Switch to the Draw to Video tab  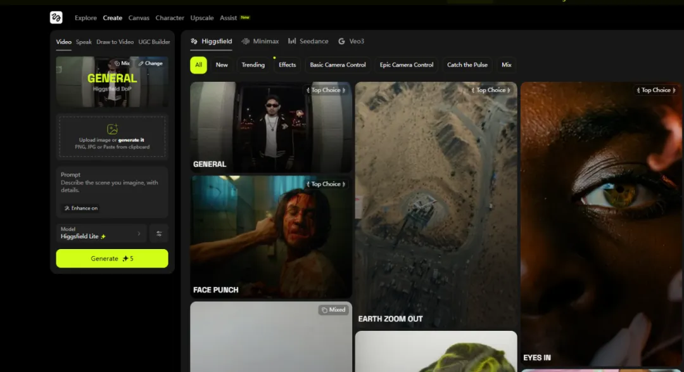coord(115,42)
